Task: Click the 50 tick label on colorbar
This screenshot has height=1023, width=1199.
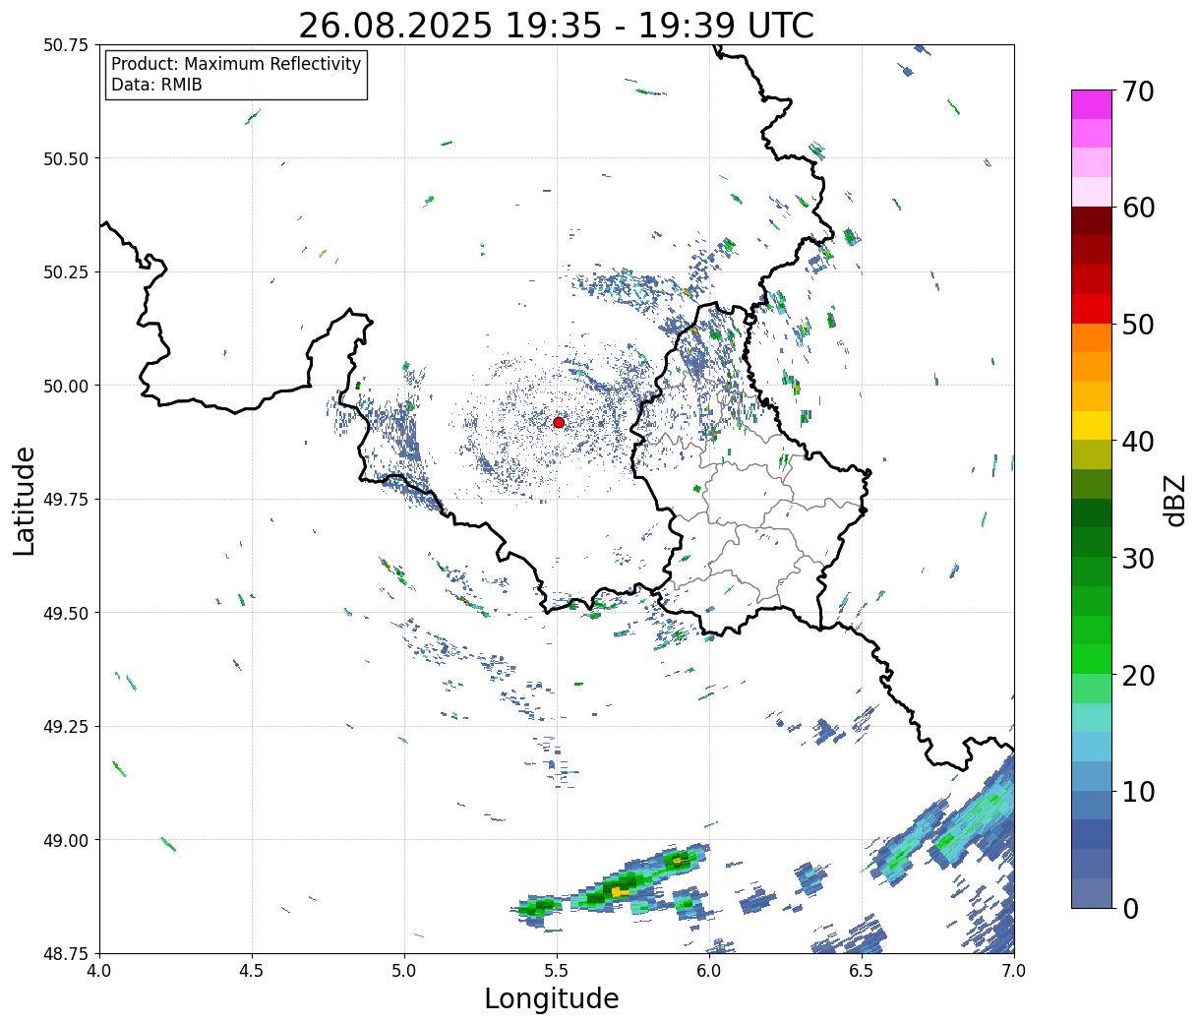Action: 1138,325
